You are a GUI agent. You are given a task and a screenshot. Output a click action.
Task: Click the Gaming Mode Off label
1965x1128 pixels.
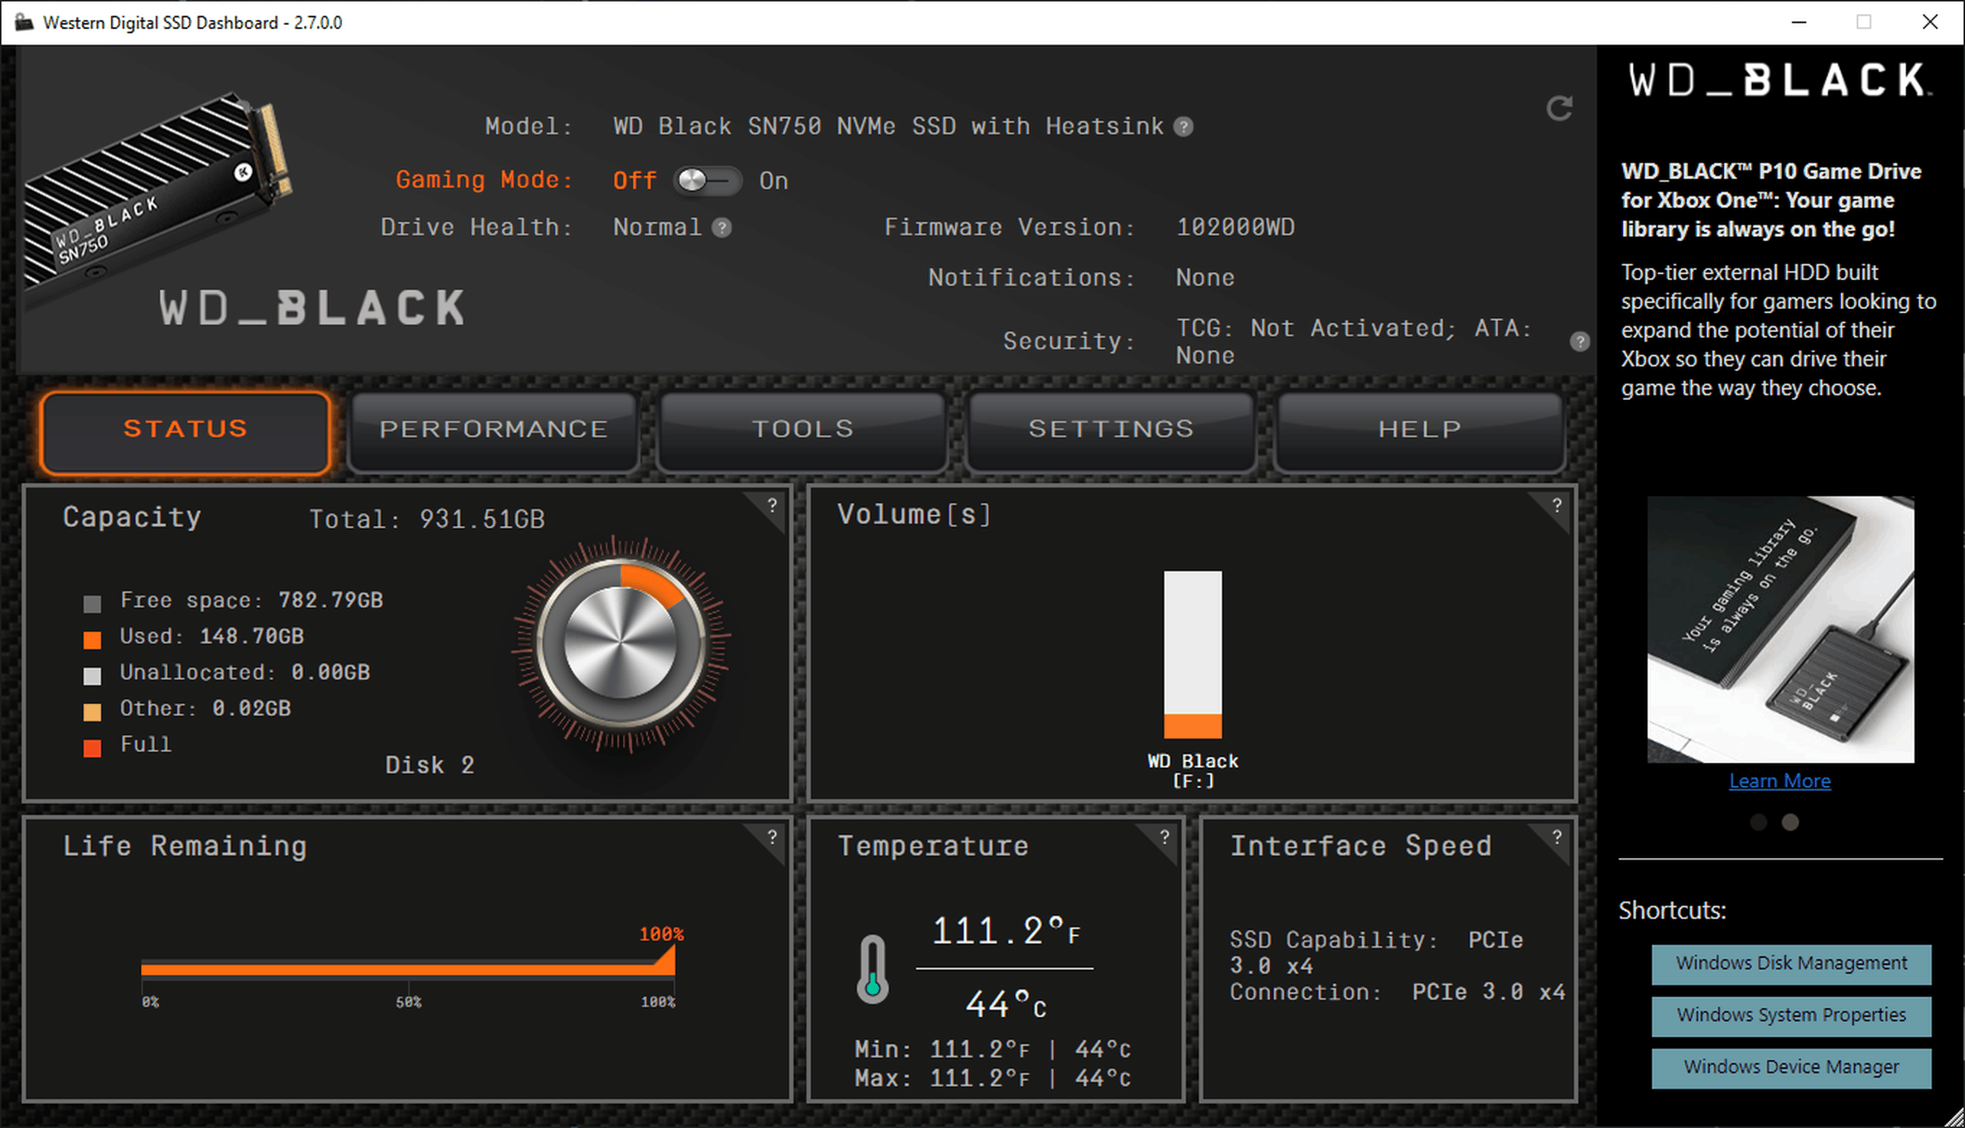tap(635, 181)
